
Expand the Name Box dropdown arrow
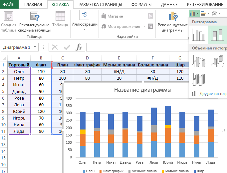coord(35,47)
